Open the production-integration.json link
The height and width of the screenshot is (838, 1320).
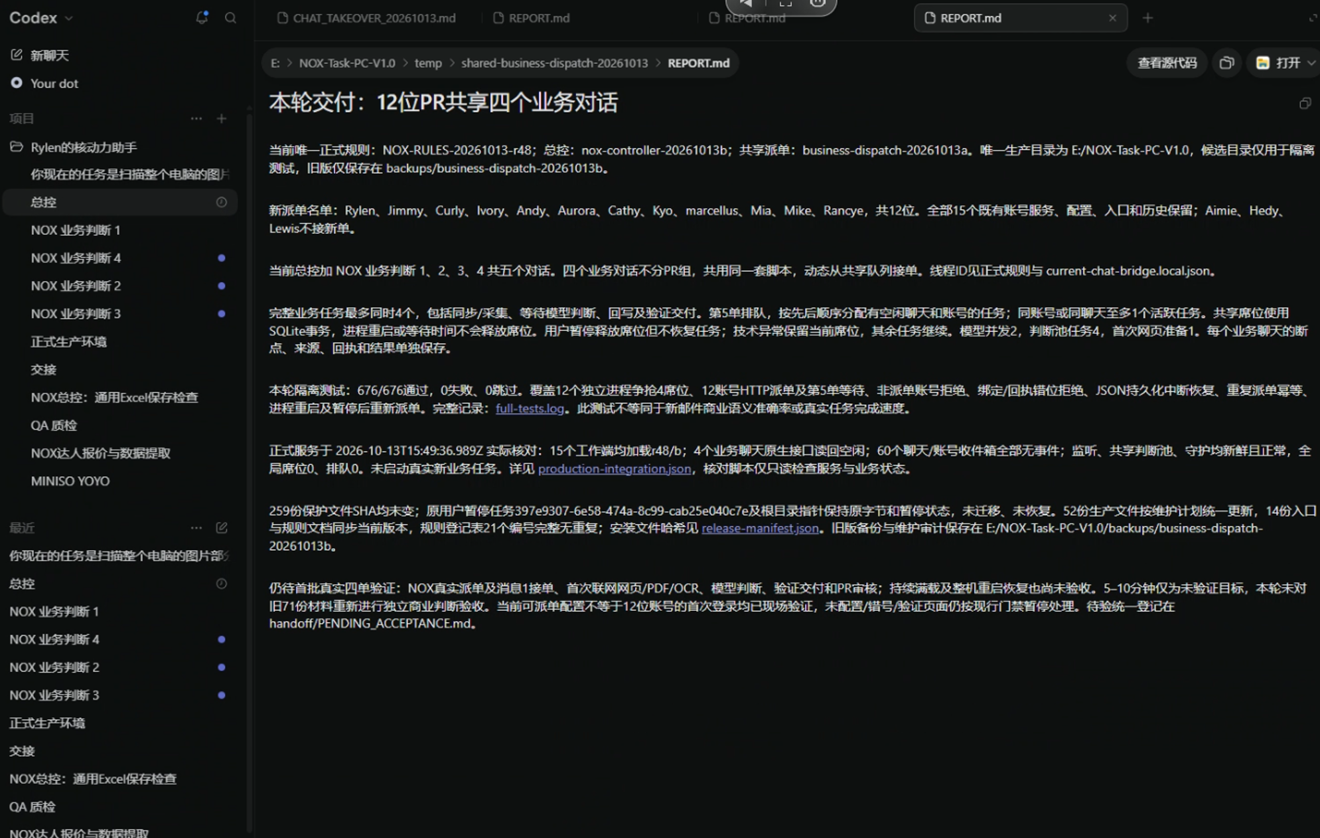615,469
